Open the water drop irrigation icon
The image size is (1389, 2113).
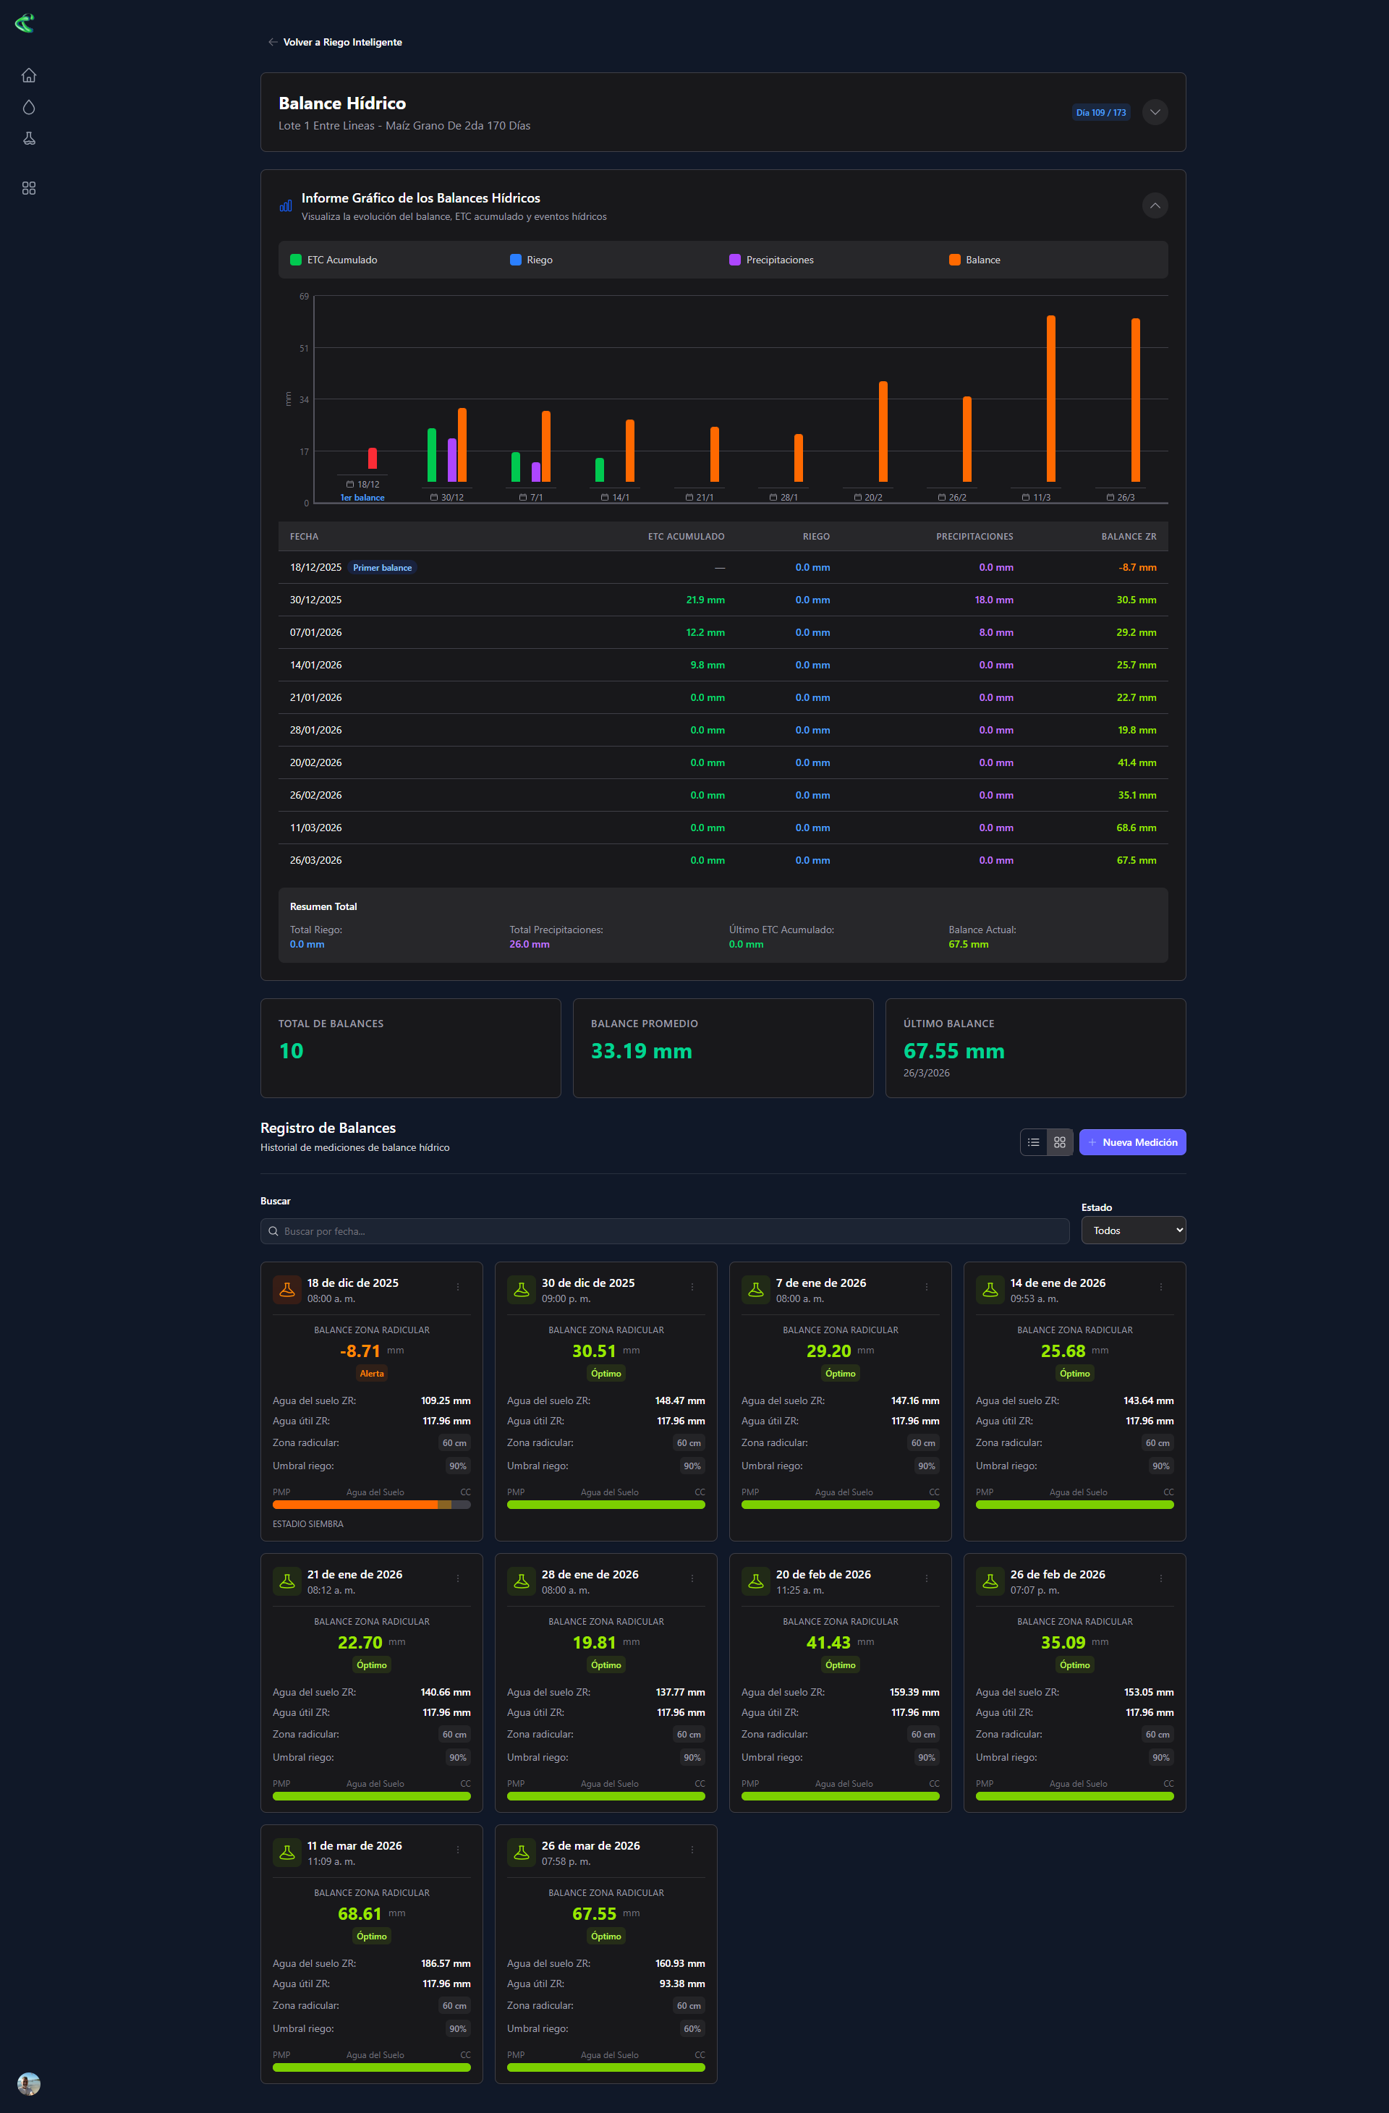pos(28,108)
